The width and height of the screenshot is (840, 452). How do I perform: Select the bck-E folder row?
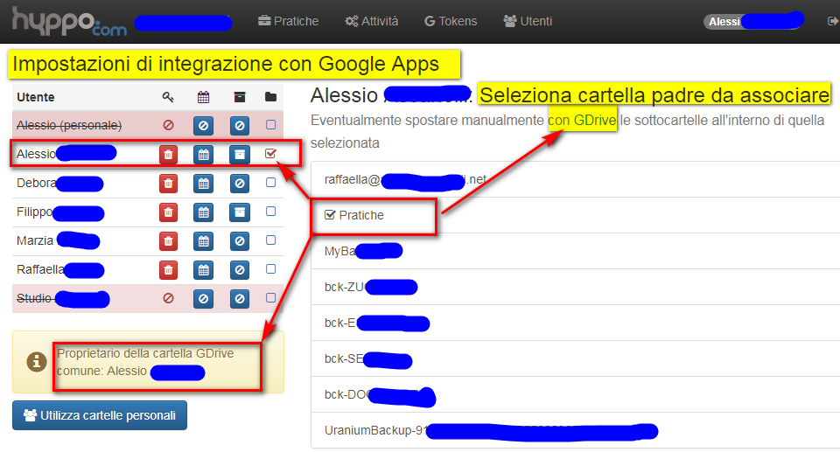576,323
